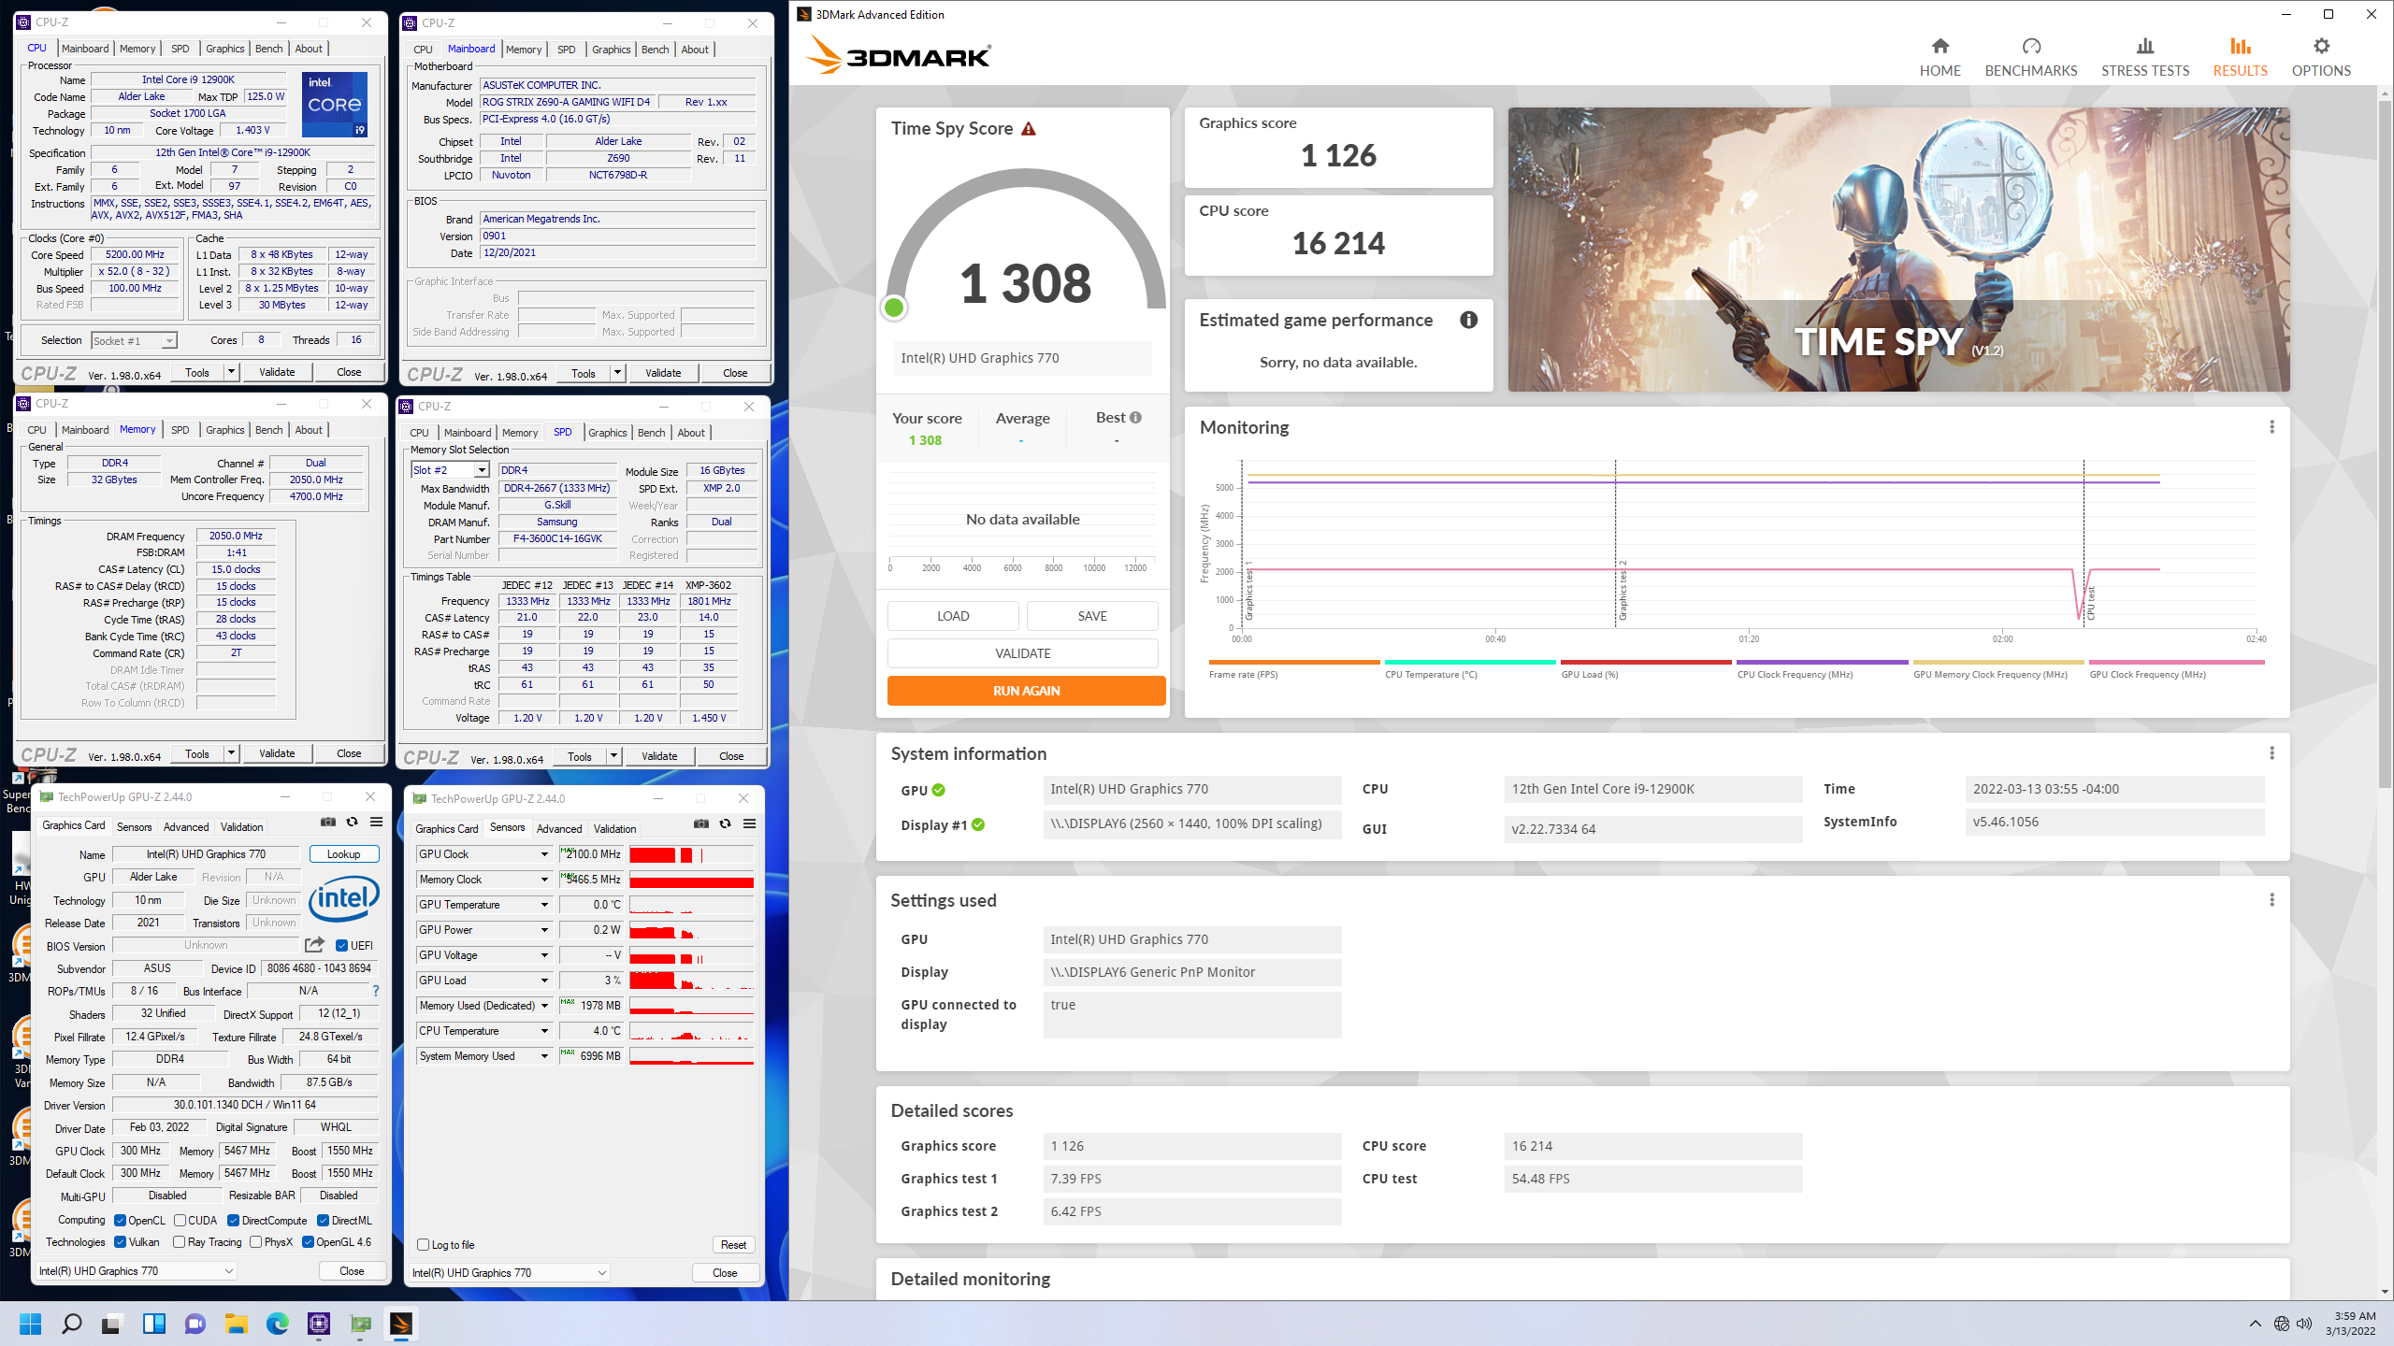The height and width of the screenshot is (1346, 2394).
Task: Toggle DirectML checkbox in GPU-Z
Action: (x=323, y=1221)
